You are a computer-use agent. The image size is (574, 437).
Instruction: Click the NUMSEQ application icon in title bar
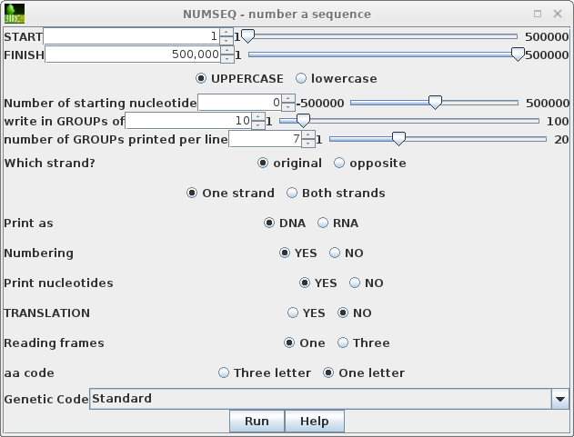click(14, 14)
